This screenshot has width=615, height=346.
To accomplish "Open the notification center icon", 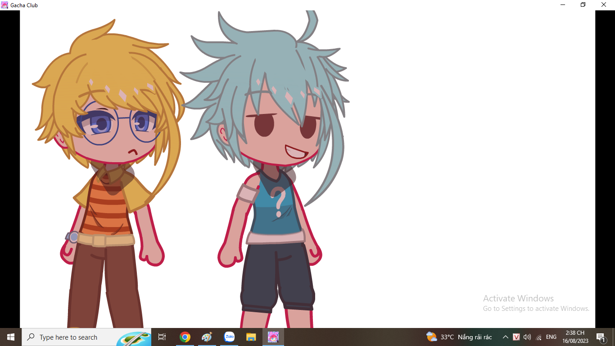I will (601, 337).
